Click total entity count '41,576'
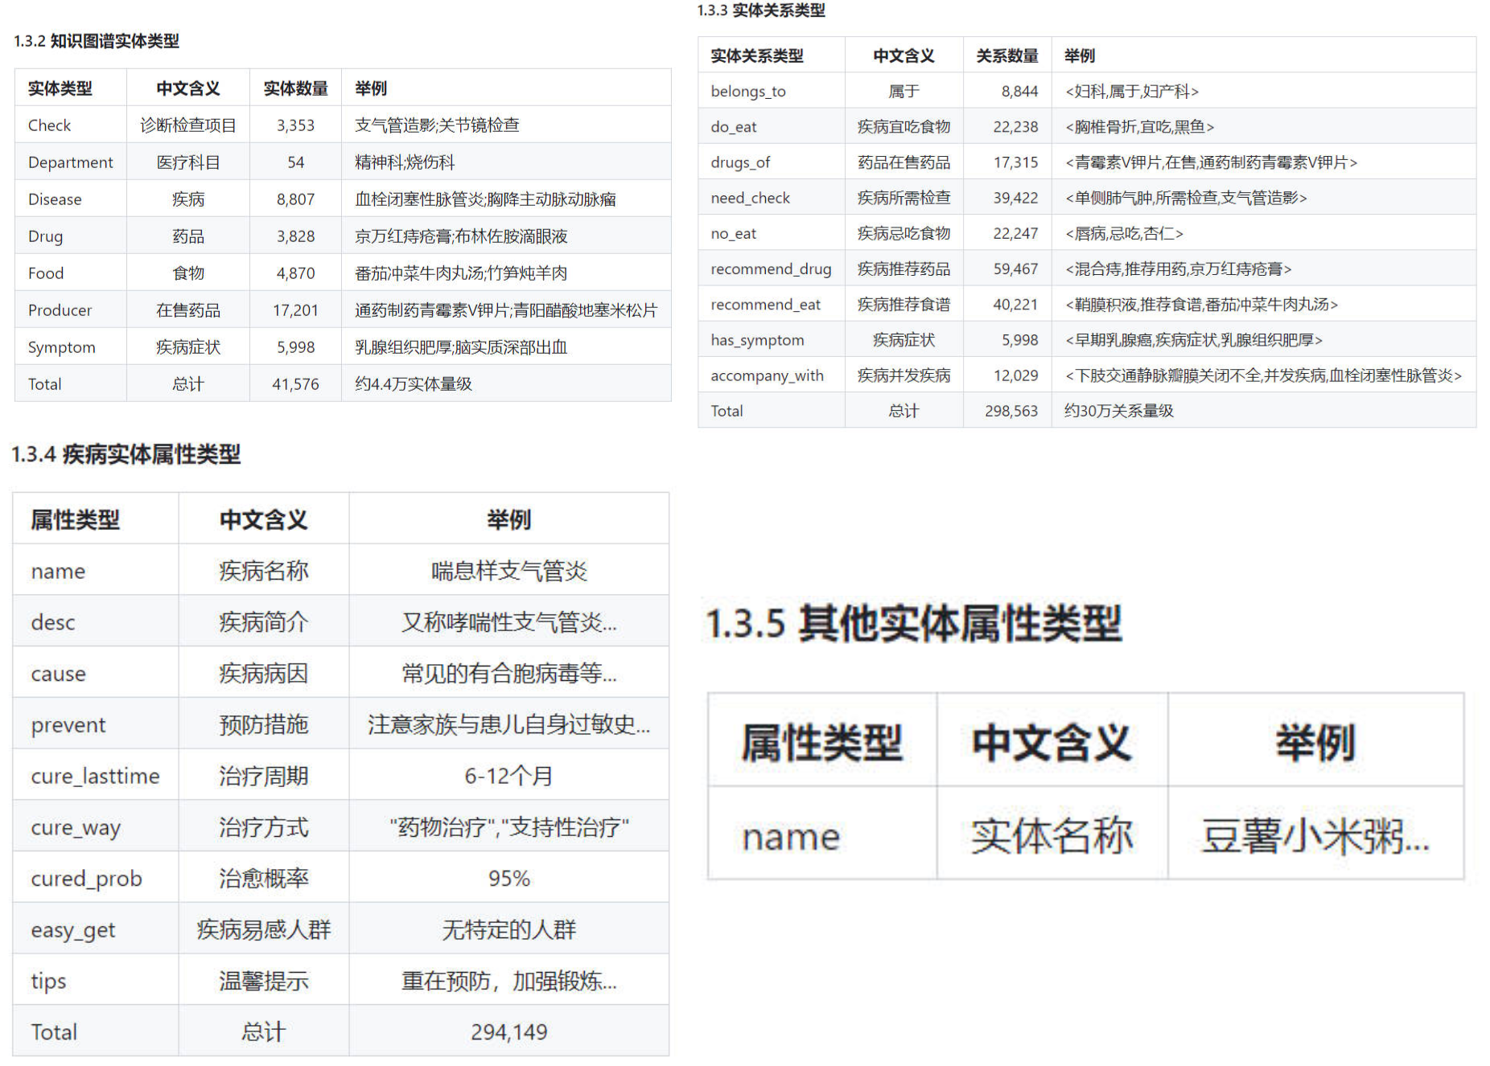The image size is (1490, 1066). 296,384
